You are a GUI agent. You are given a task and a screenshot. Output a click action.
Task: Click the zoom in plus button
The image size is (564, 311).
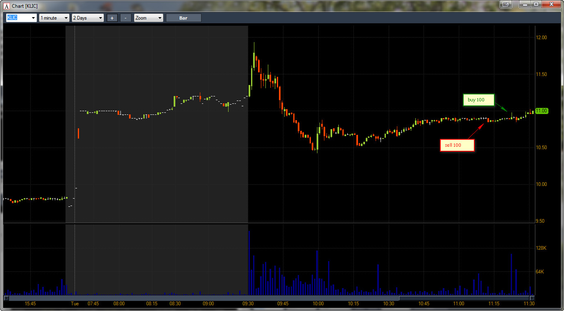pos(112,18)
